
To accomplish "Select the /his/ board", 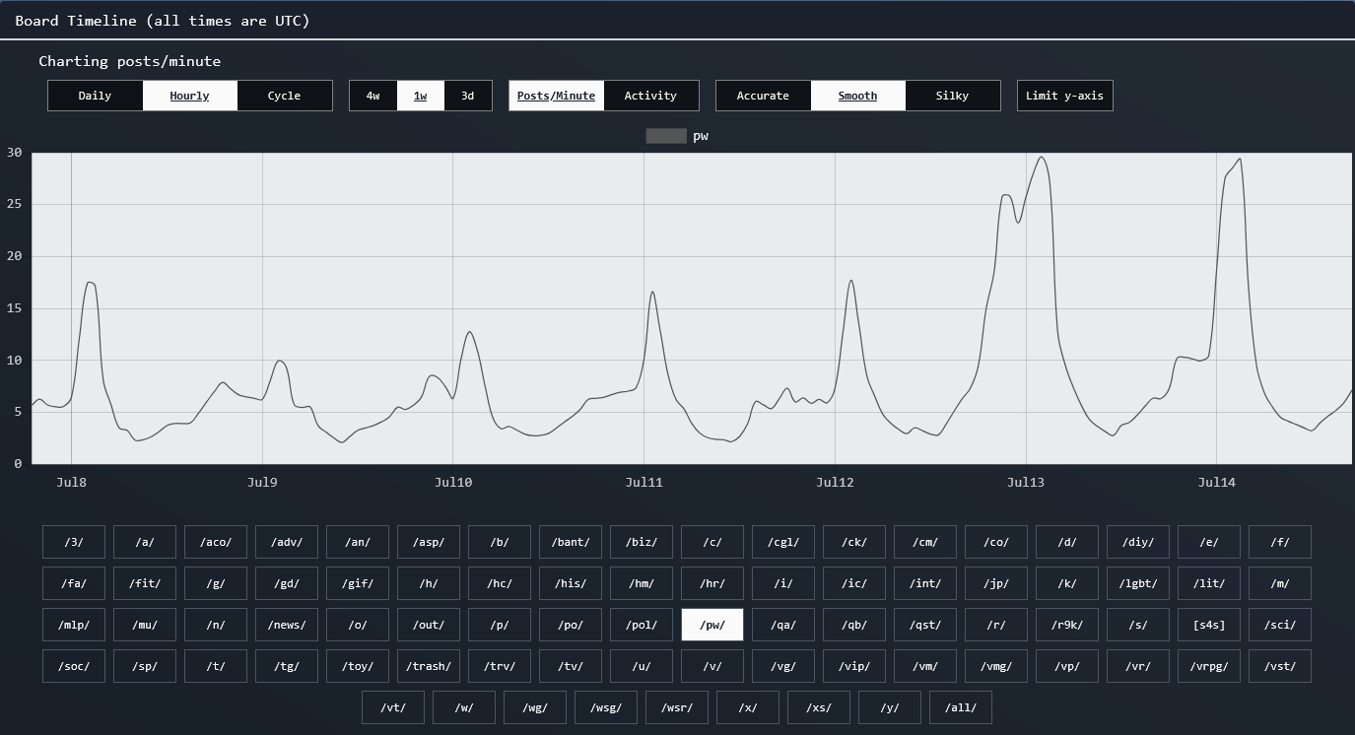I will (x=571, y=583).
